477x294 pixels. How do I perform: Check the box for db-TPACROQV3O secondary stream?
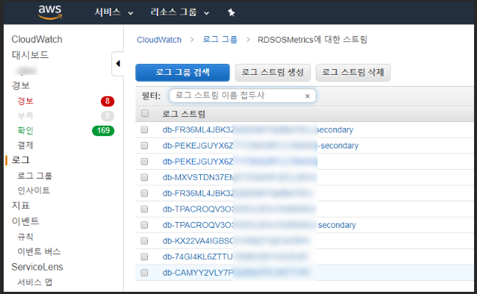click(144, 225)
